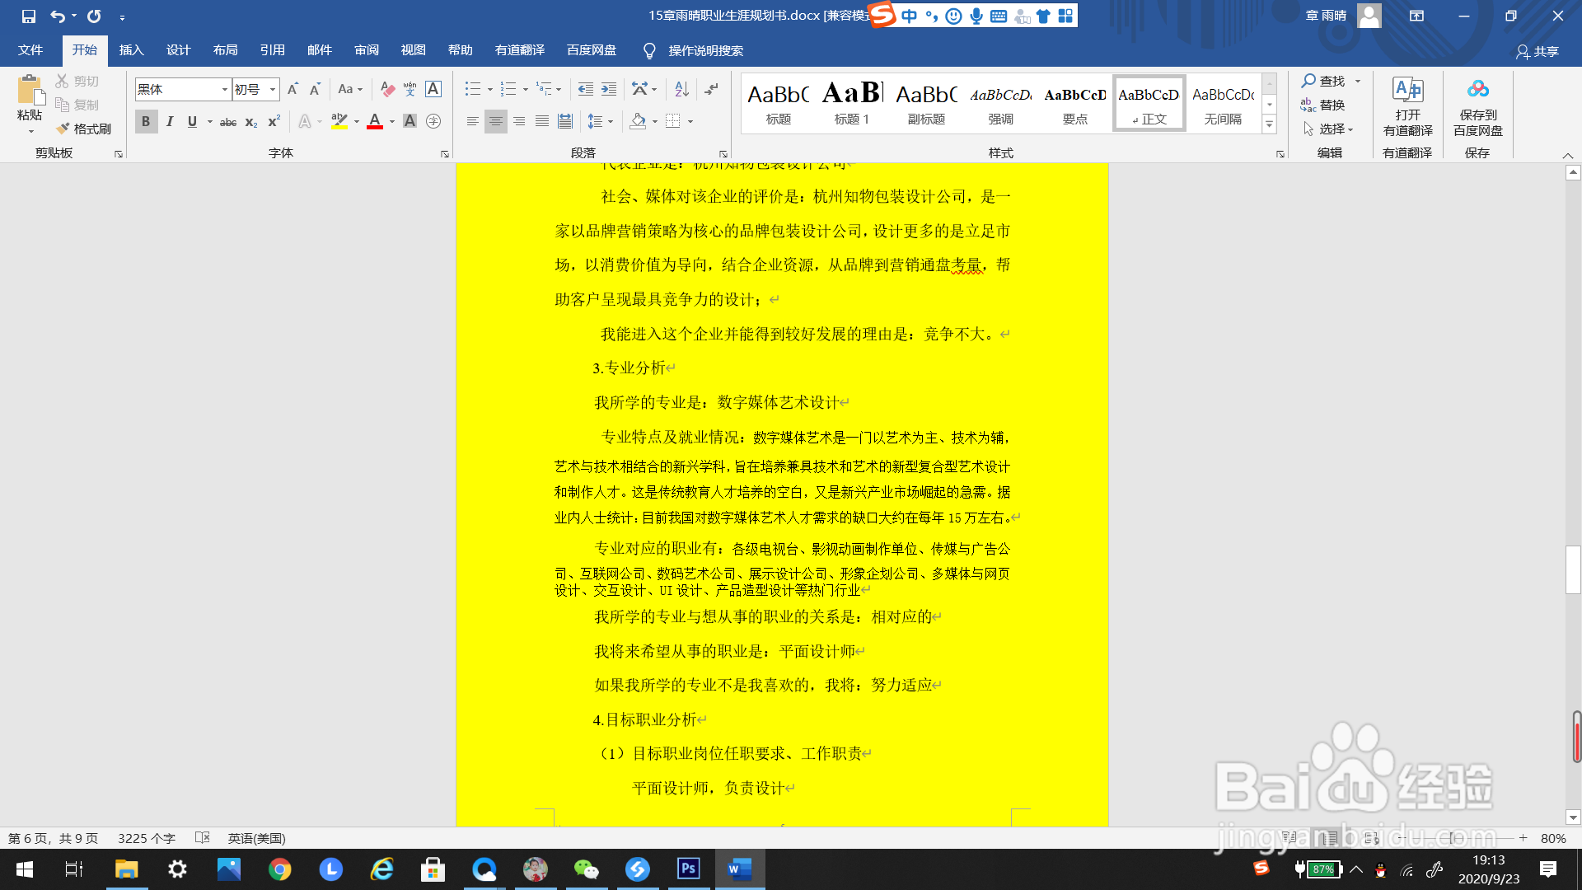Expand the highlight color dropdown arrow
This screenshot has height=890, width=1582.
tap(357, 122)
